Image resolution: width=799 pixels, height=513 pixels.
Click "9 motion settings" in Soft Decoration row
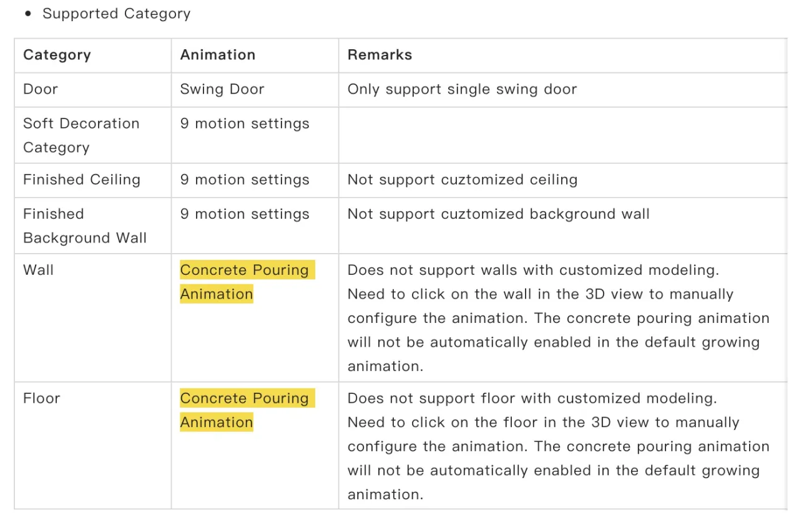click(245, 123)
